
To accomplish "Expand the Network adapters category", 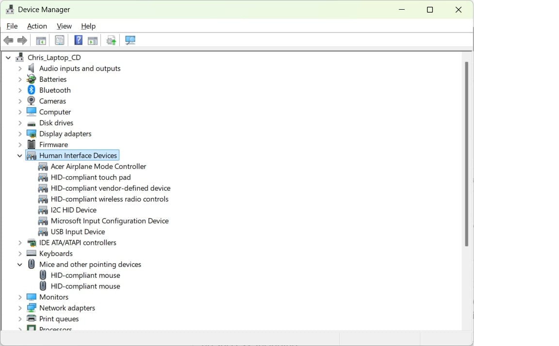I will pos(20,308).
